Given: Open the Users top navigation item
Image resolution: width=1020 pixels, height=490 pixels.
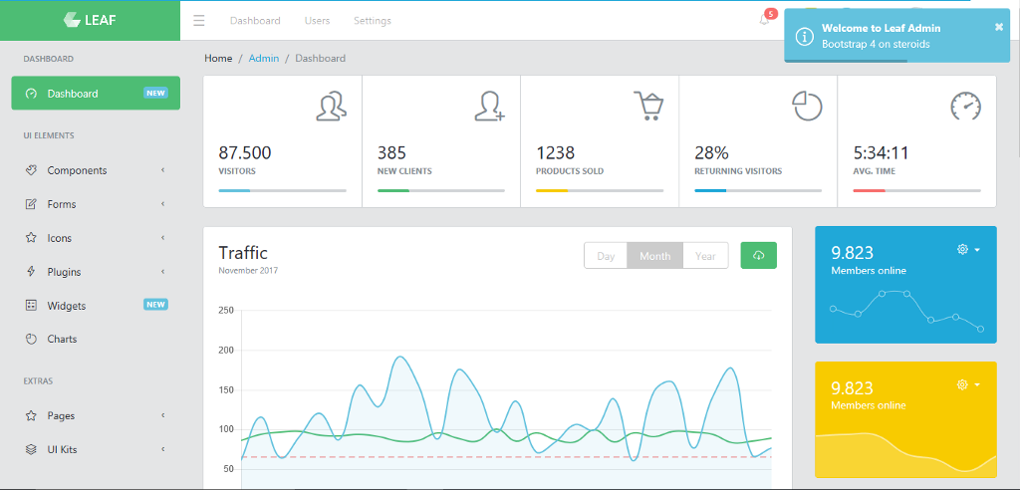Looking at the screenshot, I should point(317,21).
